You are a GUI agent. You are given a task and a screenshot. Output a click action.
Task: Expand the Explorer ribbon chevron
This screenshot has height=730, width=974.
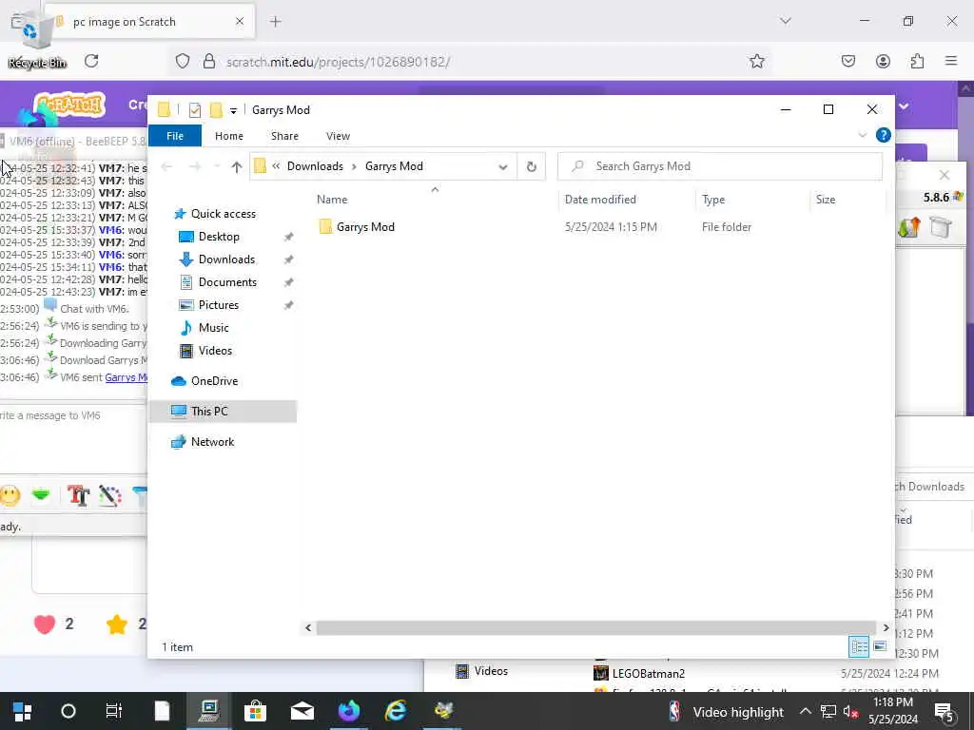tap(862, 135)
